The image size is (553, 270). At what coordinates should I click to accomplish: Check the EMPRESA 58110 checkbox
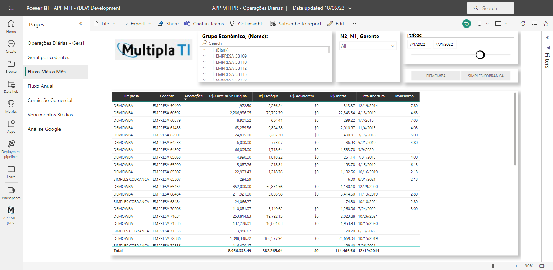pos(211,62)
